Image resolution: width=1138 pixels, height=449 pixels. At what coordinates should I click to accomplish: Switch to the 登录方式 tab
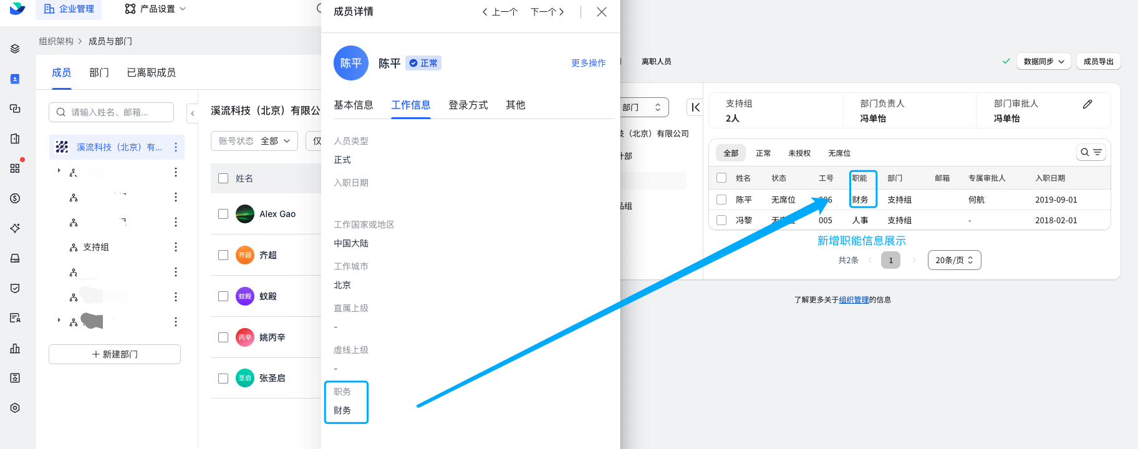(468, 105)
